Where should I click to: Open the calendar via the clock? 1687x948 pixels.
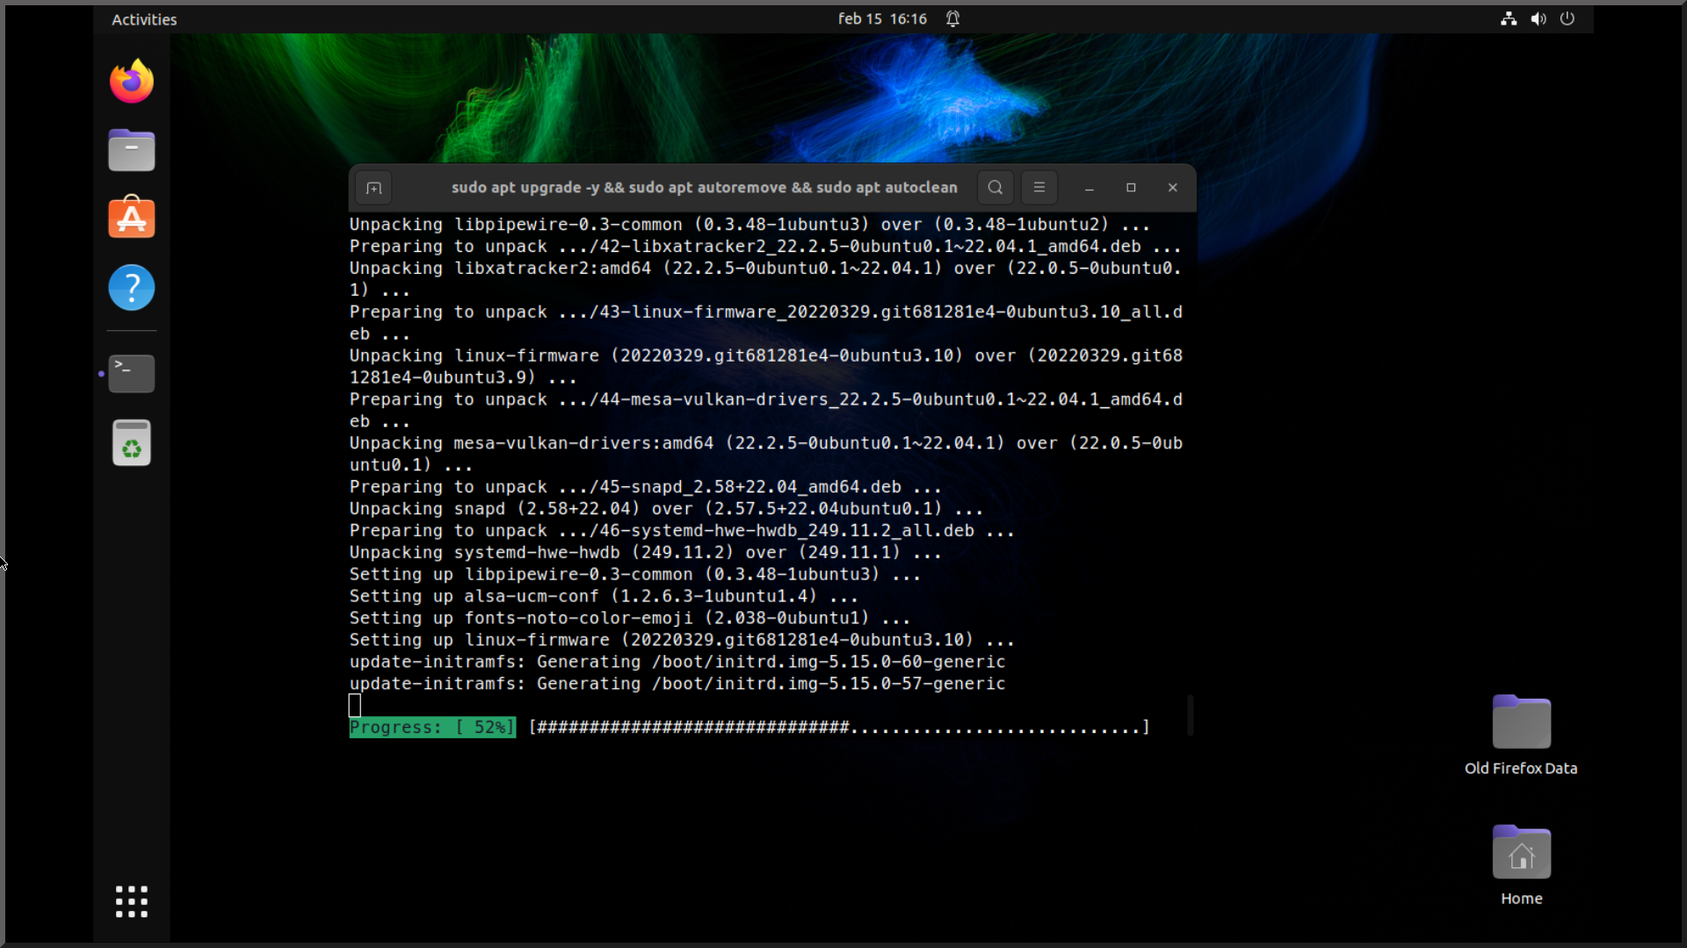[881, 18]
